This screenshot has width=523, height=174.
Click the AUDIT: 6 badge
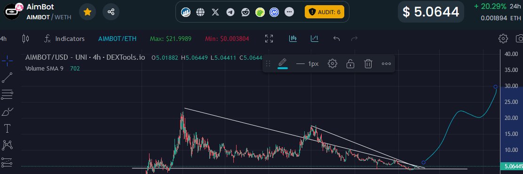325,12
